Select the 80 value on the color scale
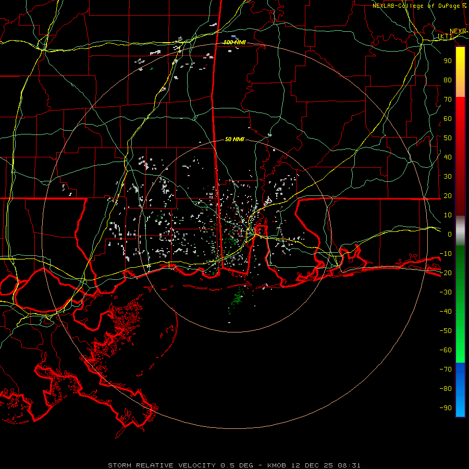This screenshot has height=469, width=469. tap(448, 80)
